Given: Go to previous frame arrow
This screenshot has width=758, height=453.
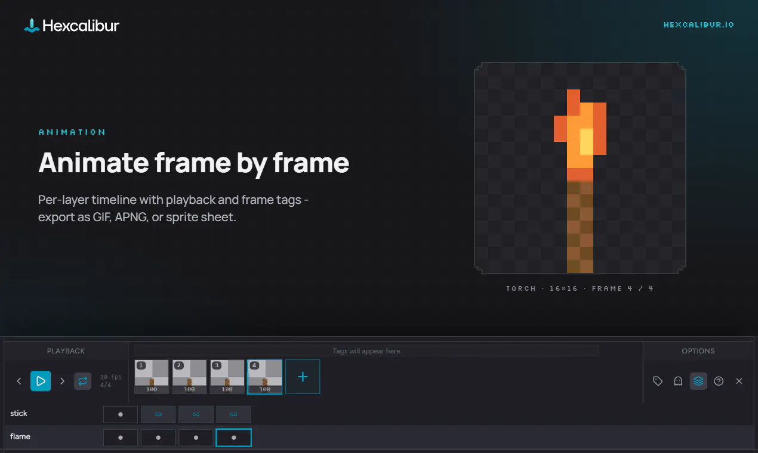Looking at the screenshot, I should tap(19, 381).
